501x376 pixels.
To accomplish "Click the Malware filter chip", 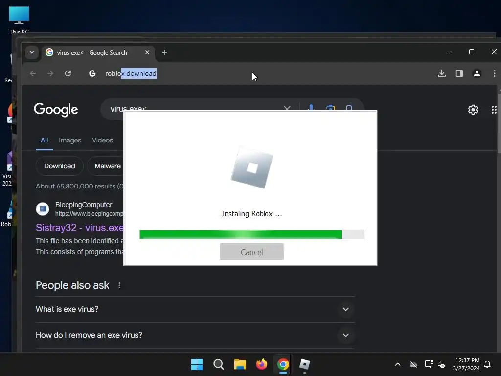I will pos(106,166).
